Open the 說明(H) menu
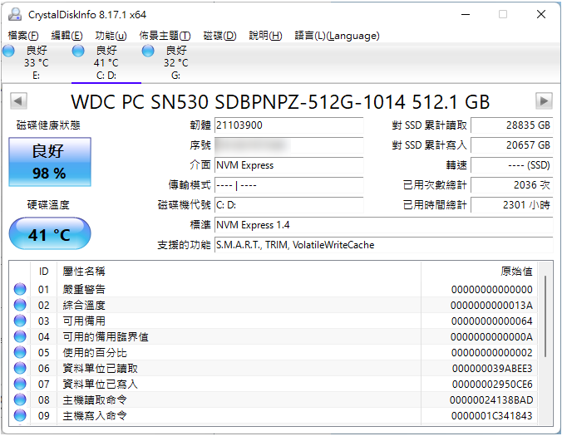562x436 pixels. tap(265, 36)
